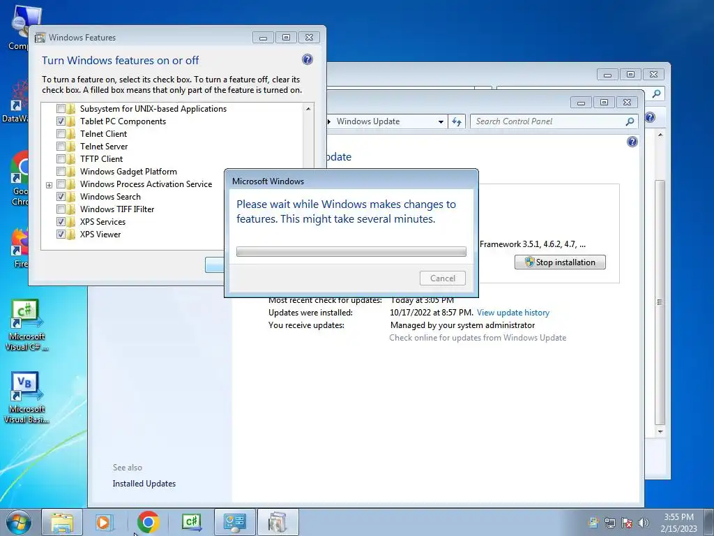The image size is (714, 536).
Task: Switch to Windows Features taskbar button
Action: [x=278, y=522]
